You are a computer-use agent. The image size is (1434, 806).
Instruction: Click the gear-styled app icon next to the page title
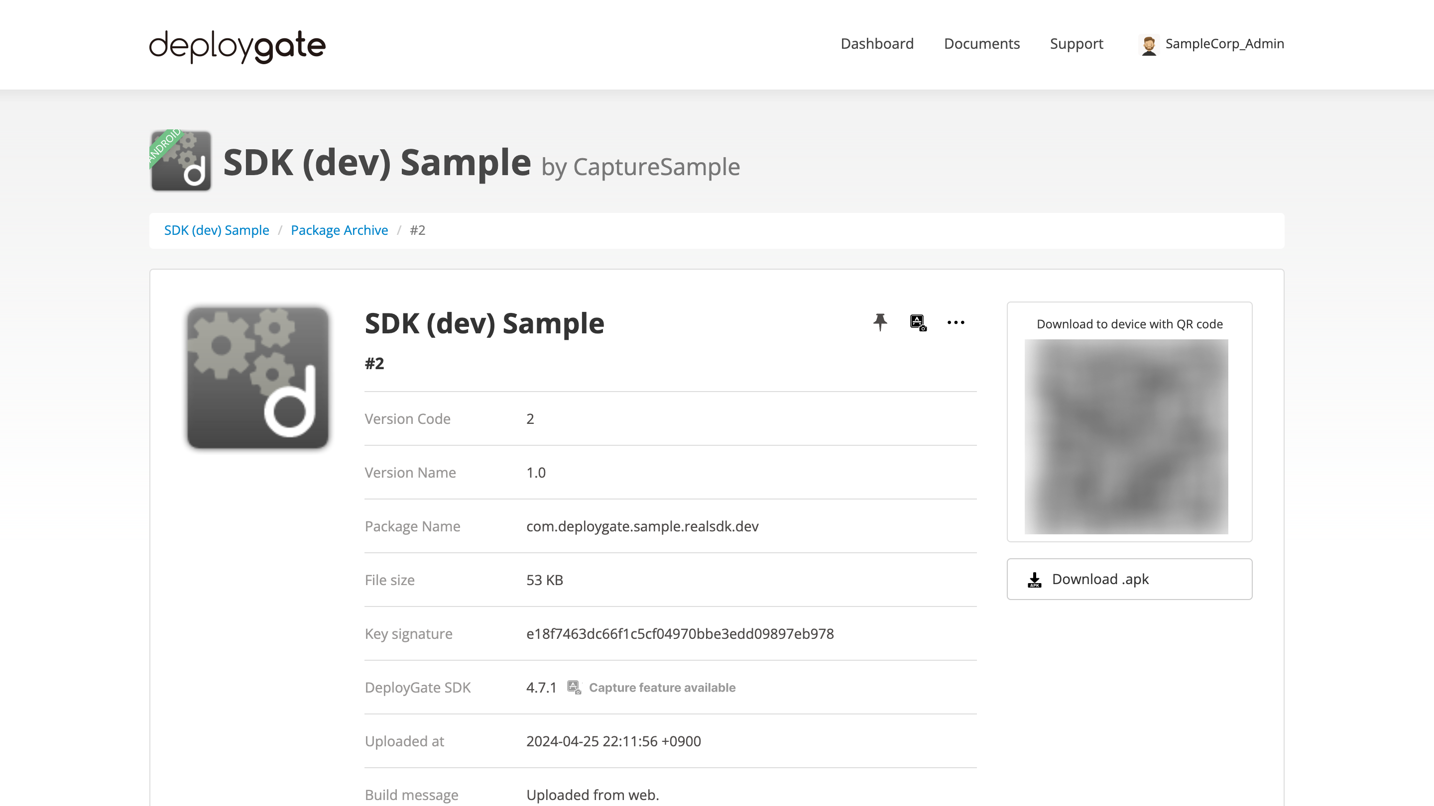tap(180, 162)
